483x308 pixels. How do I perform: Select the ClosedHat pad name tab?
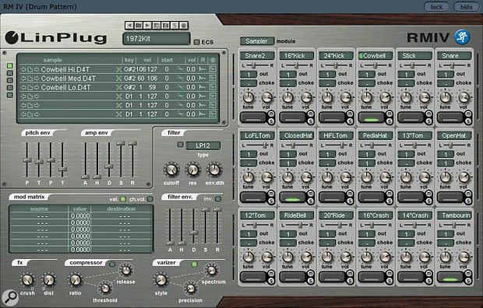coord(297,135)
